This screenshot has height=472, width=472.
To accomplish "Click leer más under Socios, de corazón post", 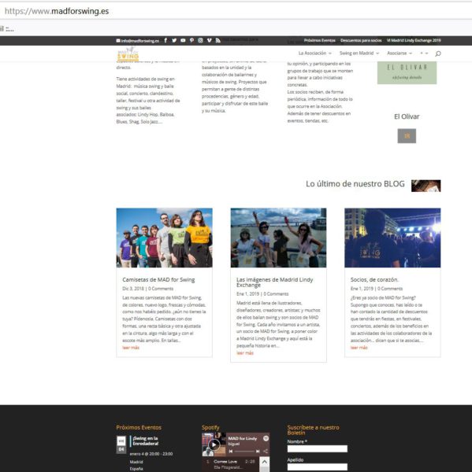I will 359,348.
